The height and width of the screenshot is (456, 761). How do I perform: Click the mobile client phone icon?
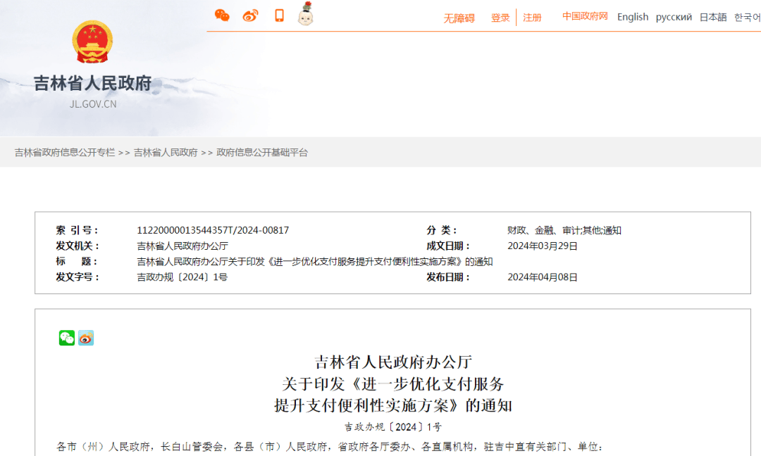pos(279,15)
